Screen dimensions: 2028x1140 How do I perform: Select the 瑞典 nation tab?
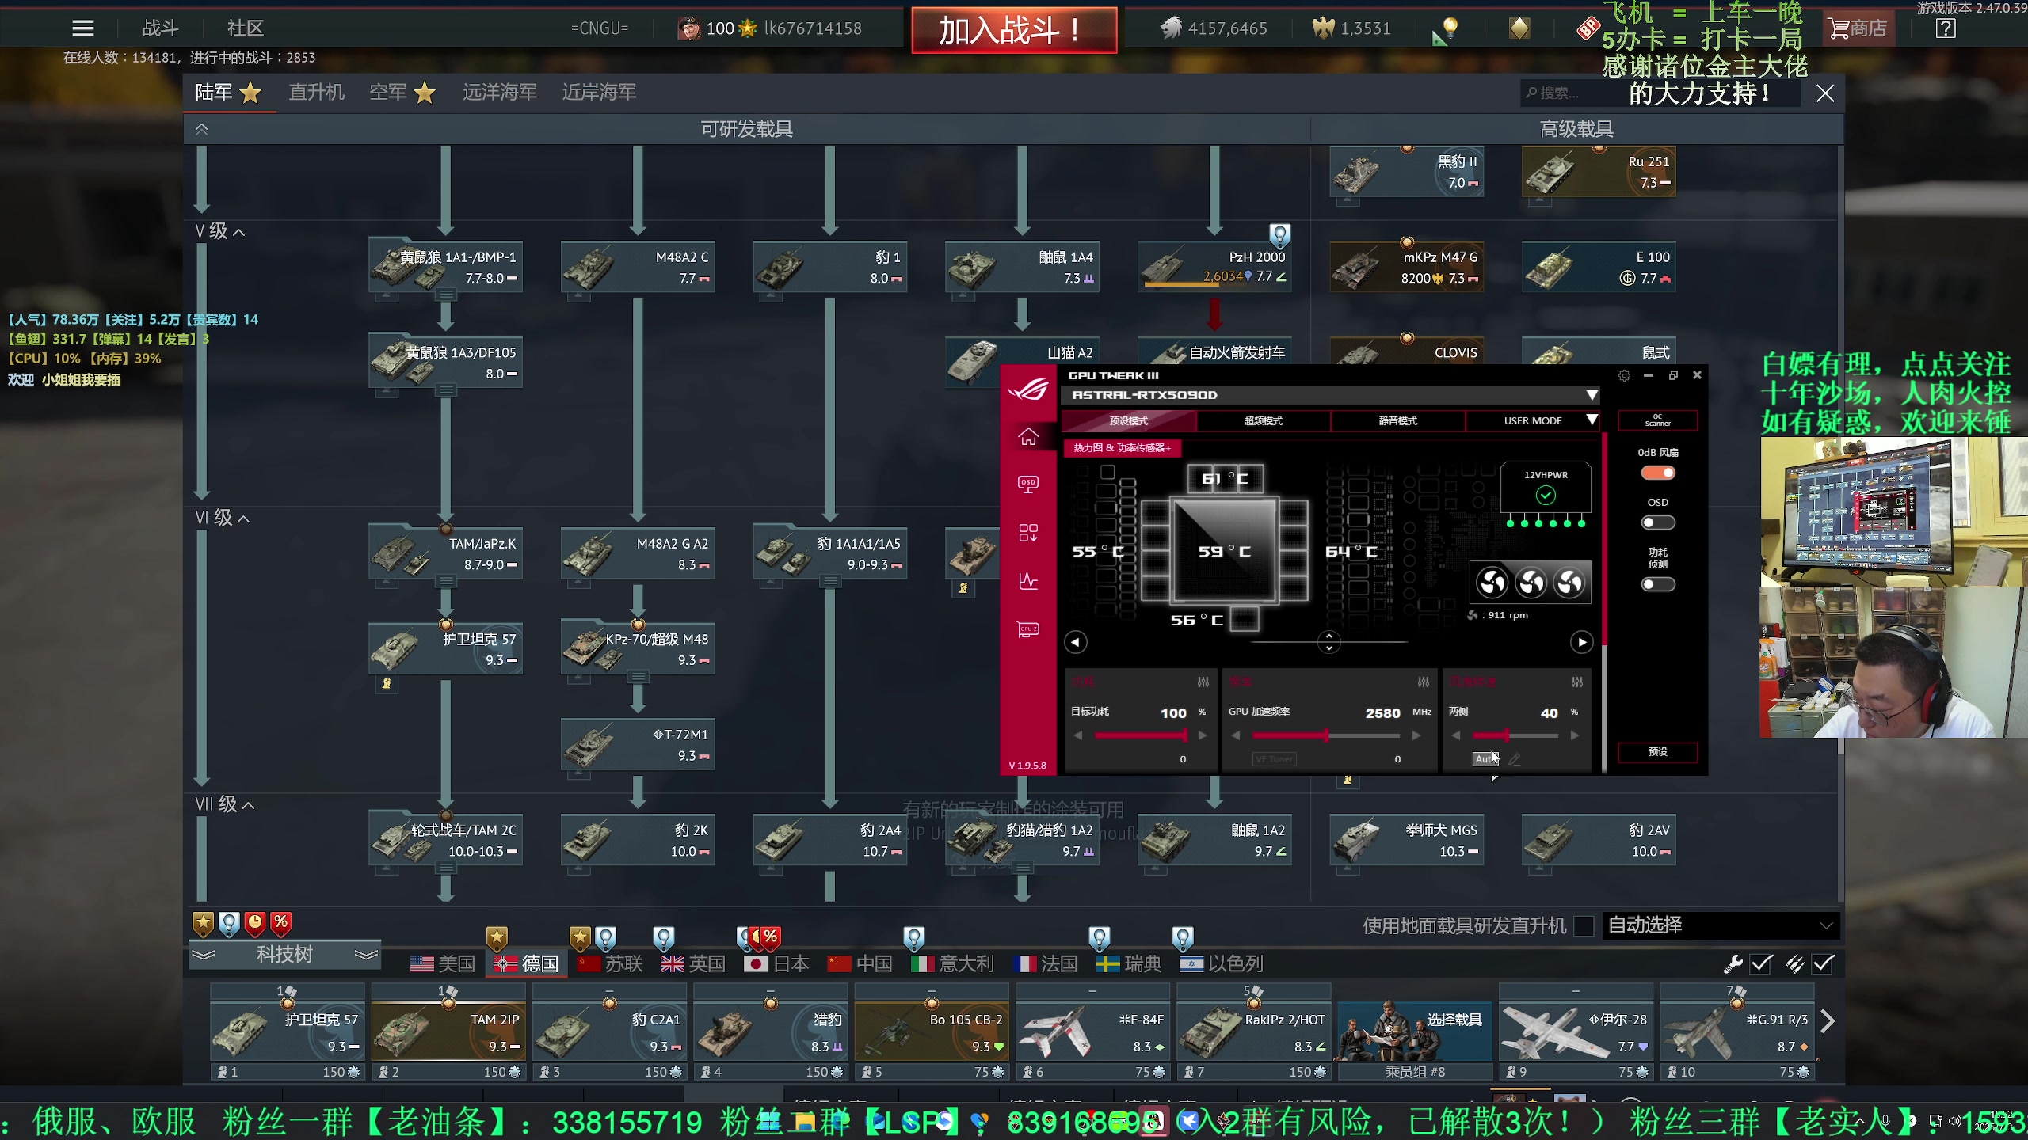(x=1128, y=963)
